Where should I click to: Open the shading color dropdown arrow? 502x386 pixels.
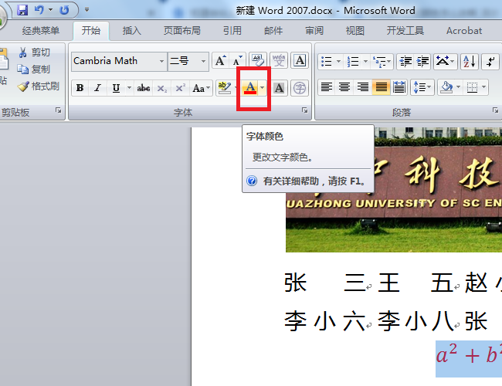point(458,87)
